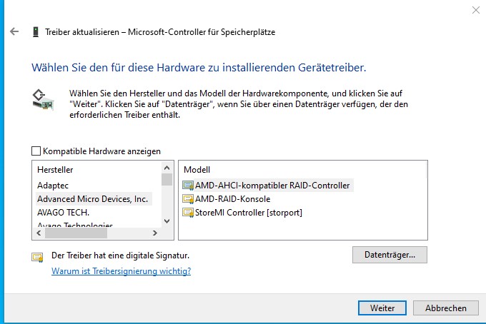This screenshot has width=486, height=324.
Task: Click the AMD-AHCI-kompatibler RAID-Controller certificate icon
Action: coord(188,186)
